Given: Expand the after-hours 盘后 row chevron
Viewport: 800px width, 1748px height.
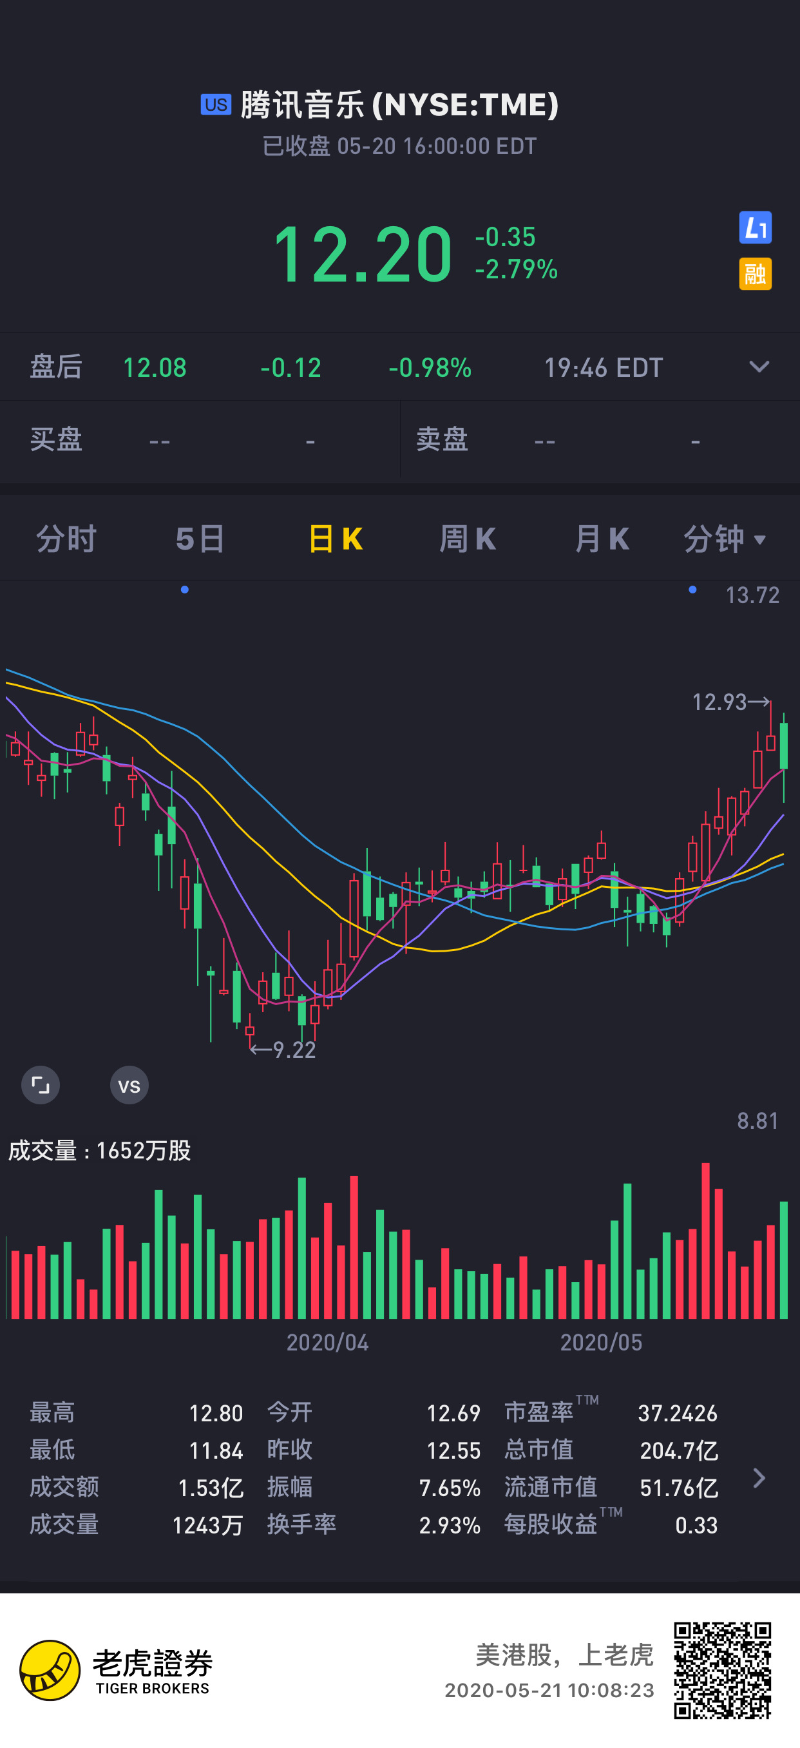Looking at the screenshot, I should 759,367.
